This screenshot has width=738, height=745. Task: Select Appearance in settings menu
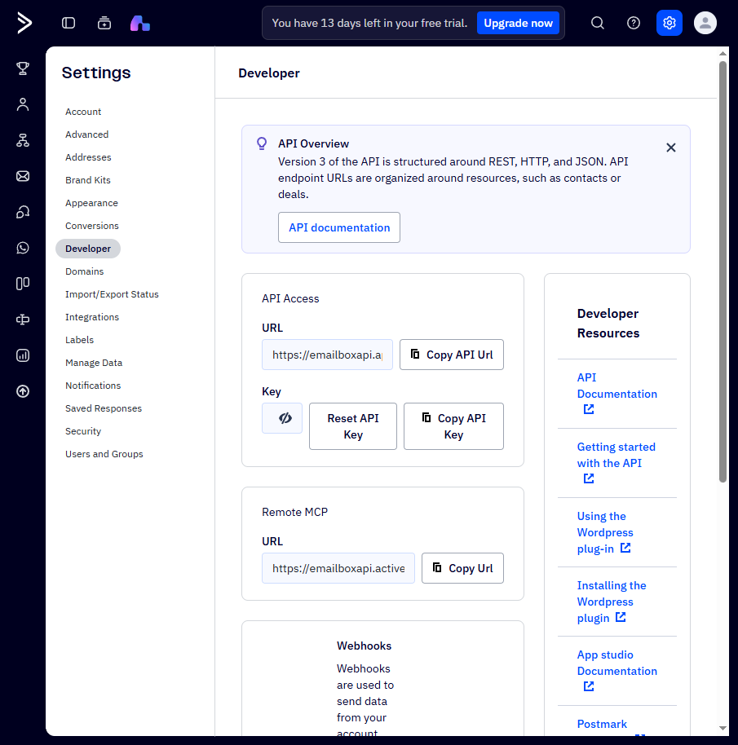pos(91,203)
